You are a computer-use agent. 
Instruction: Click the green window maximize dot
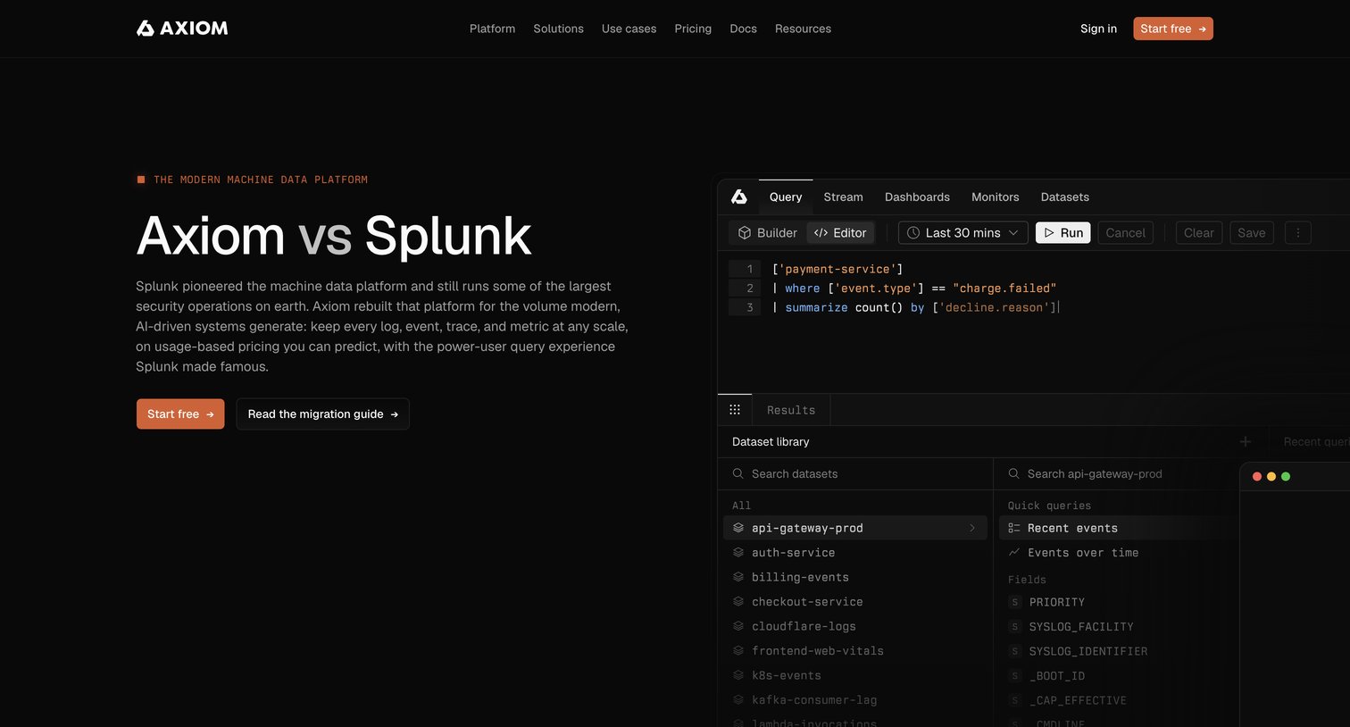(x=1286, y=476)
